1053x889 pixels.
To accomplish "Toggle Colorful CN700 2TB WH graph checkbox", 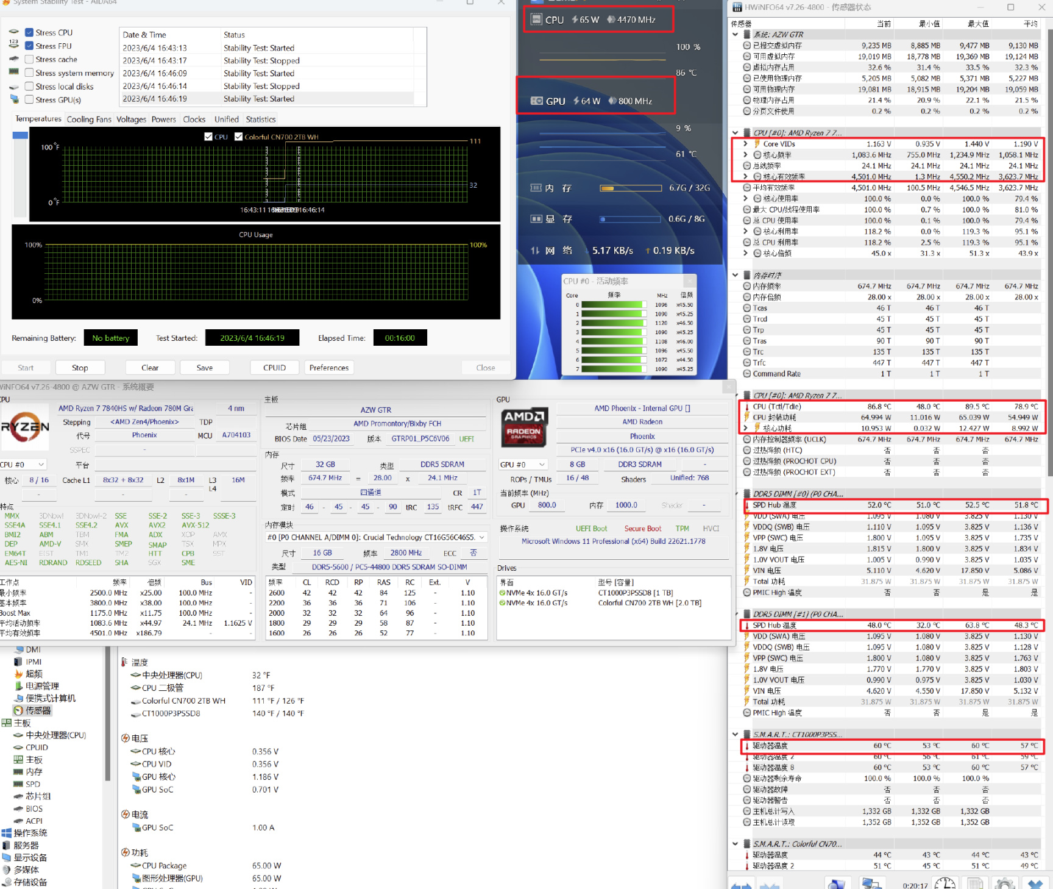I will point(238,137).
